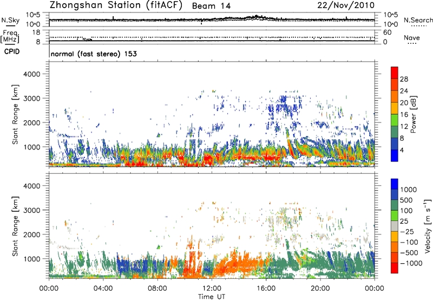Click the velocity scale value '-25'
433x300 pixels.
pos(406,232)
